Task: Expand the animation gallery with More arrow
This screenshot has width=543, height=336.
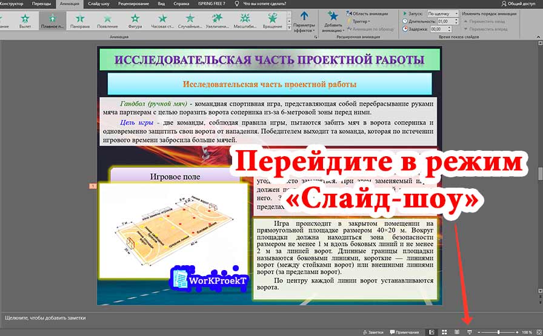Action: [289, 28]
